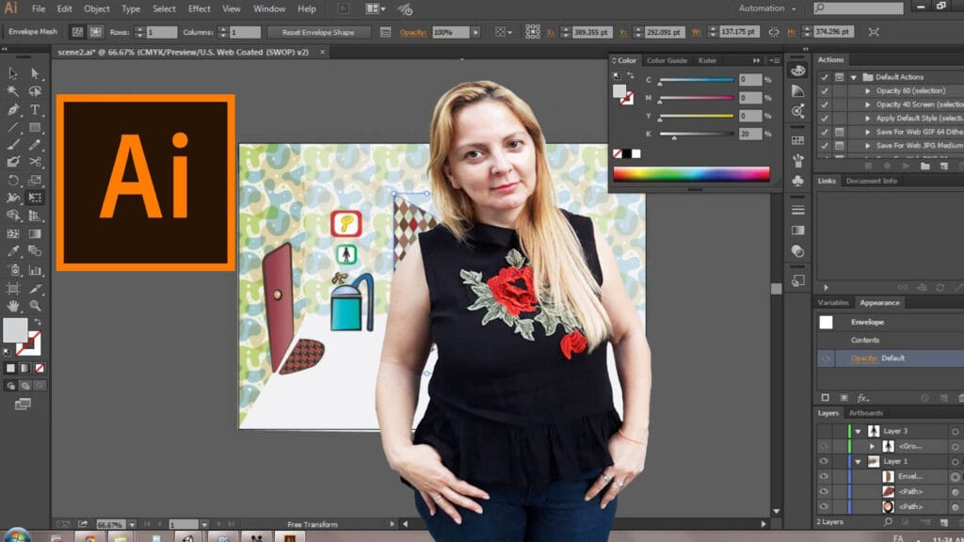964x542 pixels.
Task: Click the Opacity link in Appearance panel
Action: point(864,359)
